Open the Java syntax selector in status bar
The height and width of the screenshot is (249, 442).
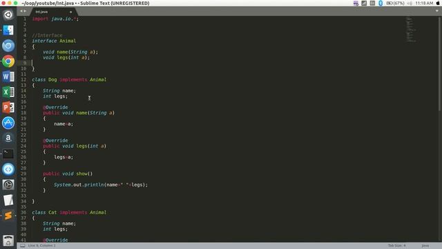coord(425,246)
